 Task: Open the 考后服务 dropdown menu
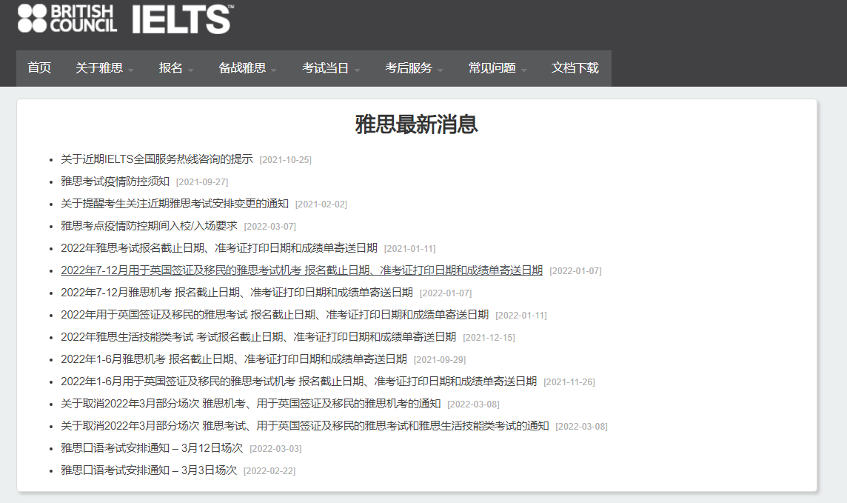414,68
